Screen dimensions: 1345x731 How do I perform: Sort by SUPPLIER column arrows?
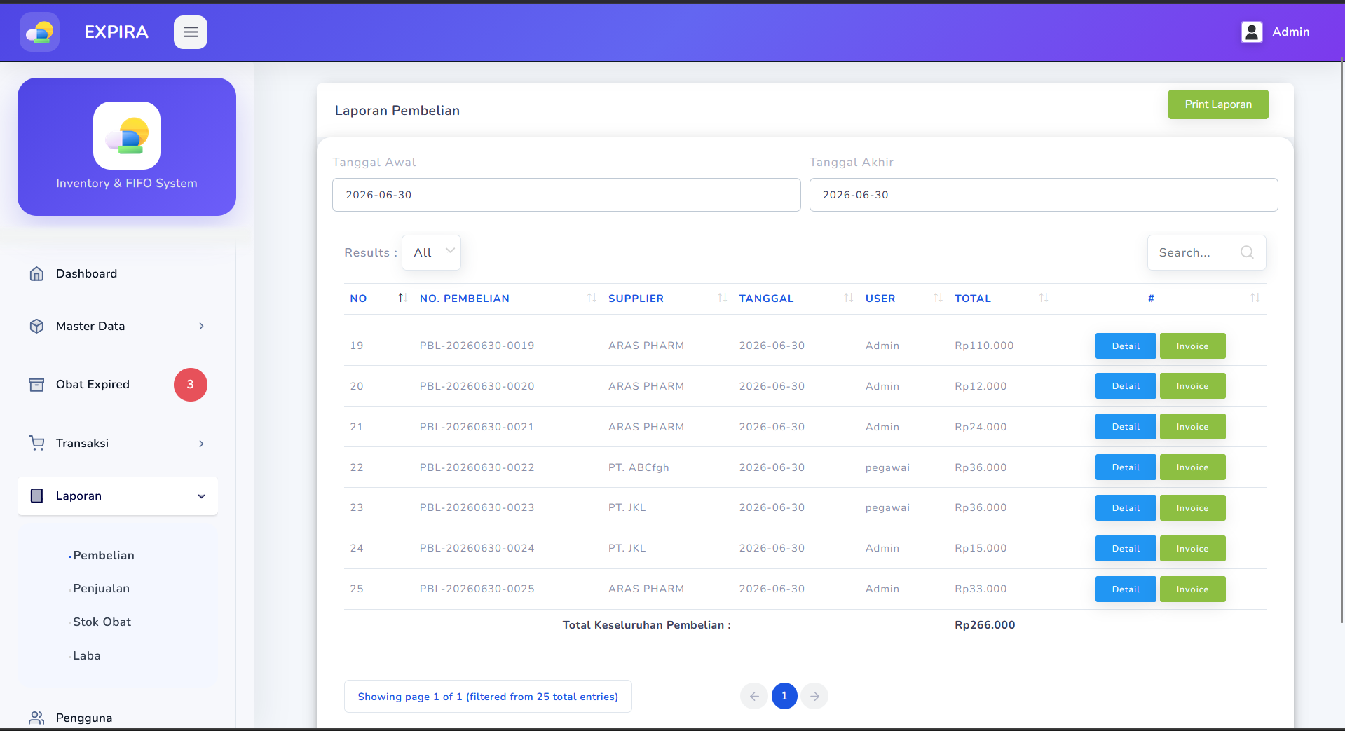pyautogui.click(x=723, y=298)
